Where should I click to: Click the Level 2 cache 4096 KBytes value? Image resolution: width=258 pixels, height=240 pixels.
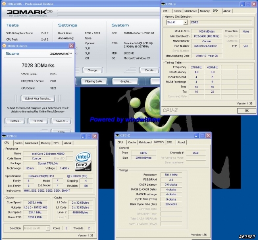pyautogui.click(x=80, y=212)
